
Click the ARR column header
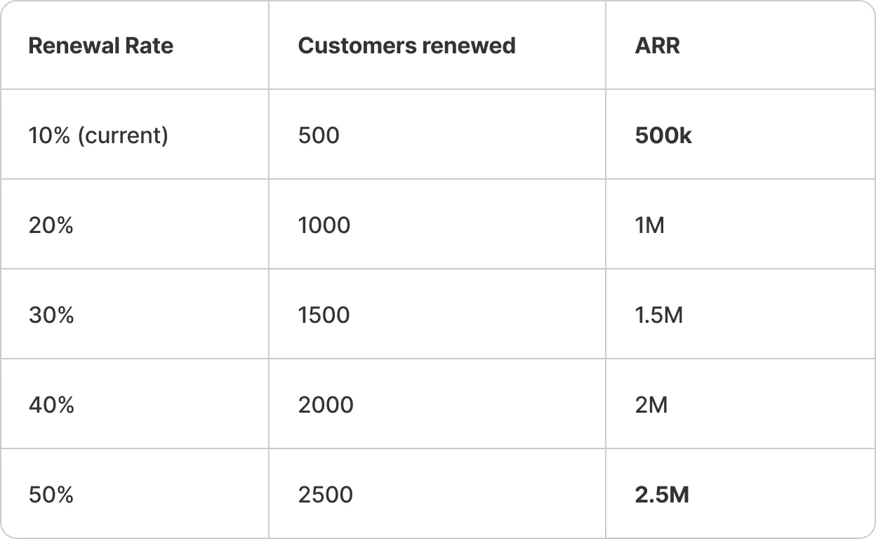coord(657,46)
